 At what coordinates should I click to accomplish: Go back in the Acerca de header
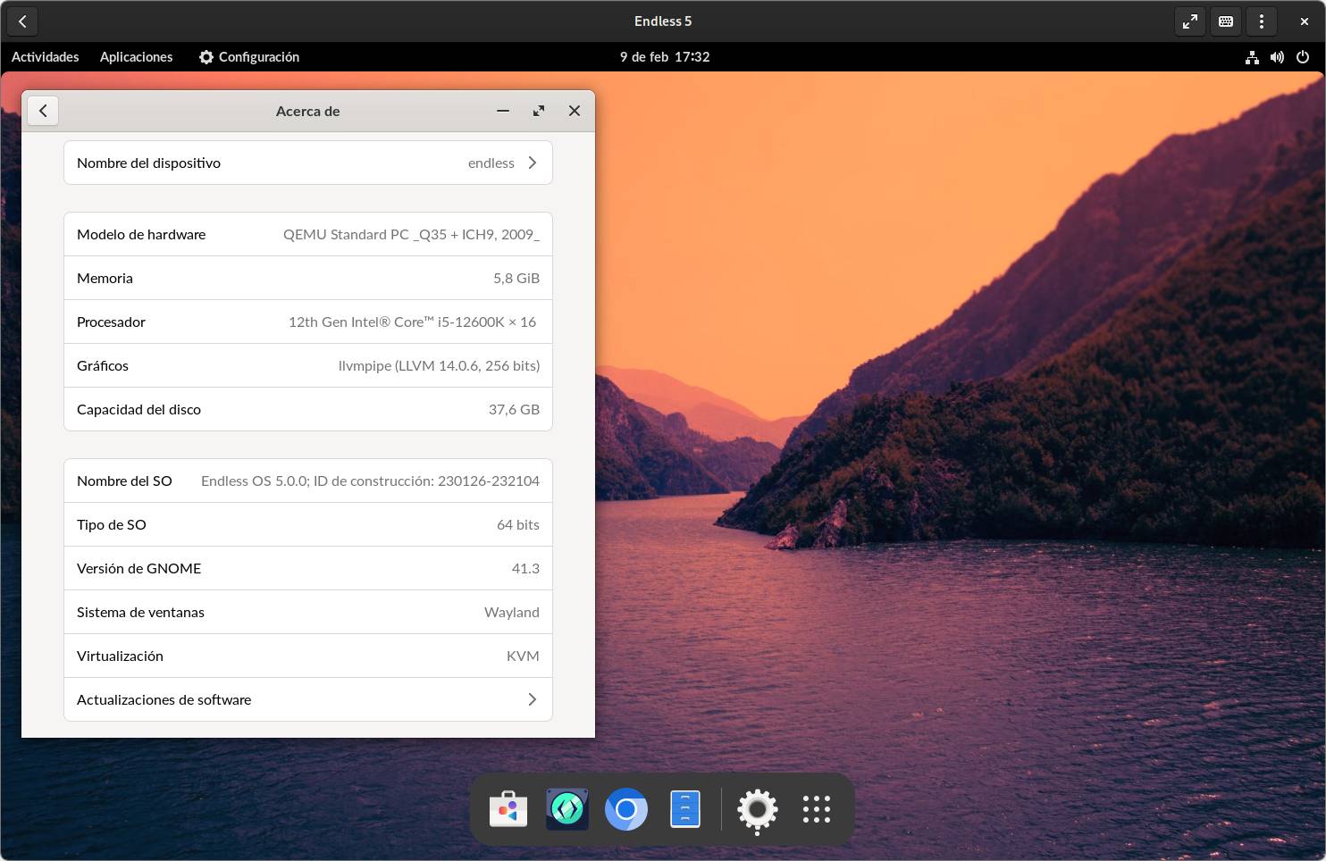coord(43,111)
